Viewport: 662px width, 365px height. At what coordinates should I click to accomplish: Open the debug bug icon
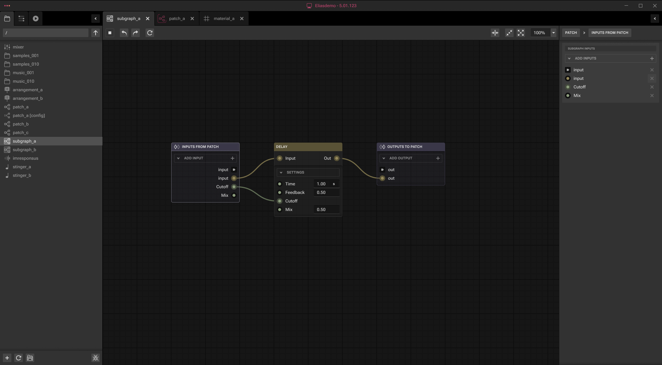click(x=96, y=358)
